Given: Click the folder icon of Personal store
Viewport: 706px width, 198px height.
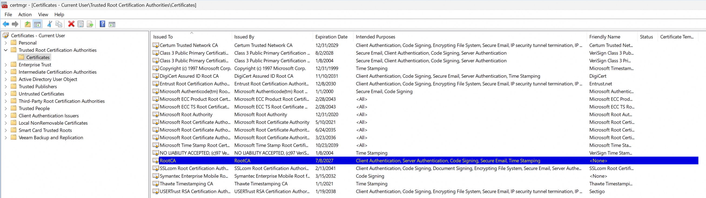Looking at the screenshot, I should click(14, 42).
